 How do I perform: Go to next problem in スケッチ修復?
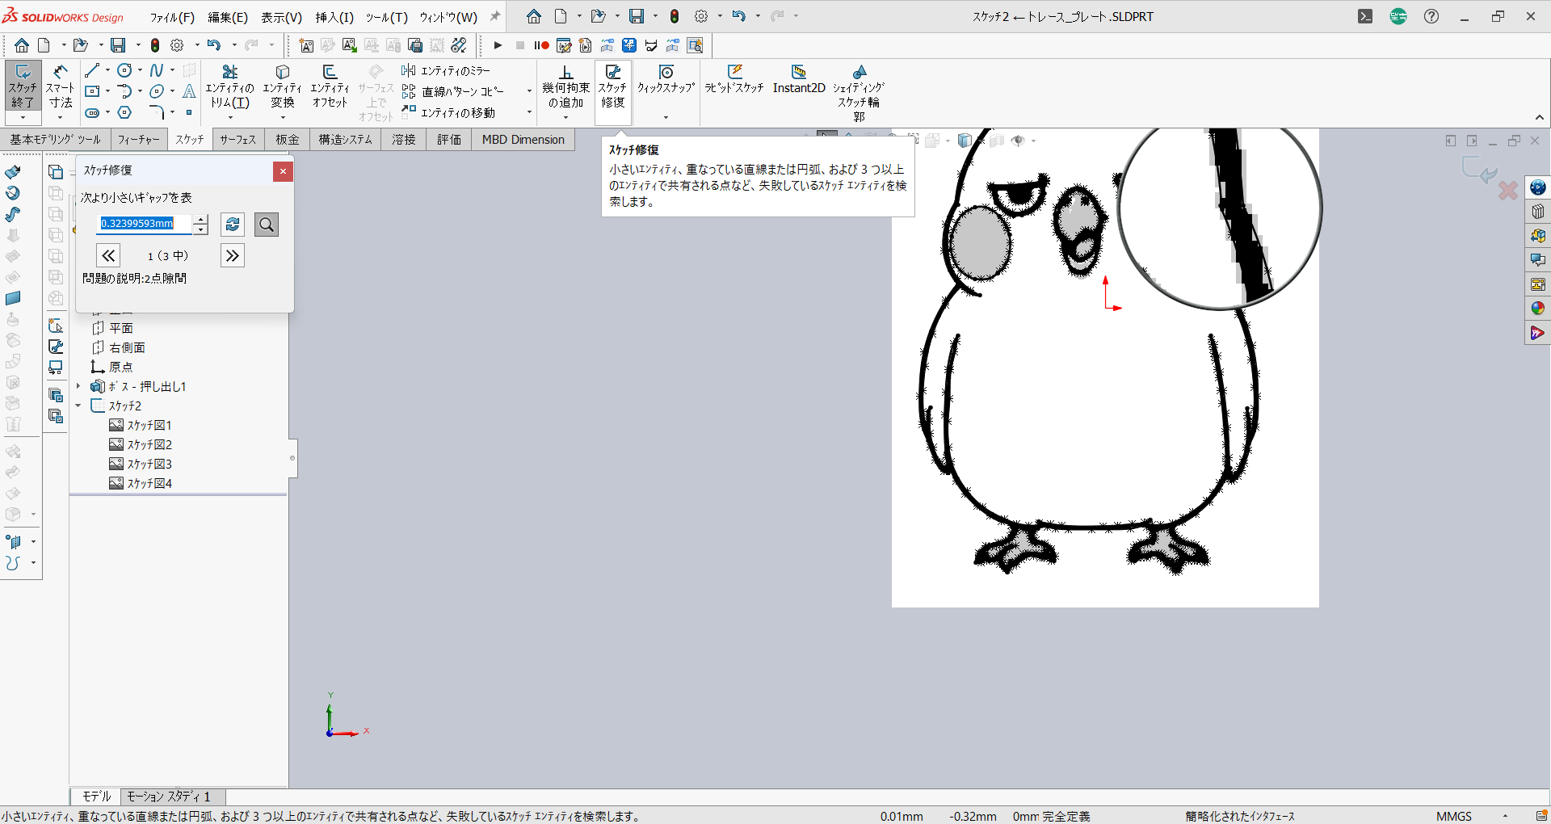click(233, 256)
